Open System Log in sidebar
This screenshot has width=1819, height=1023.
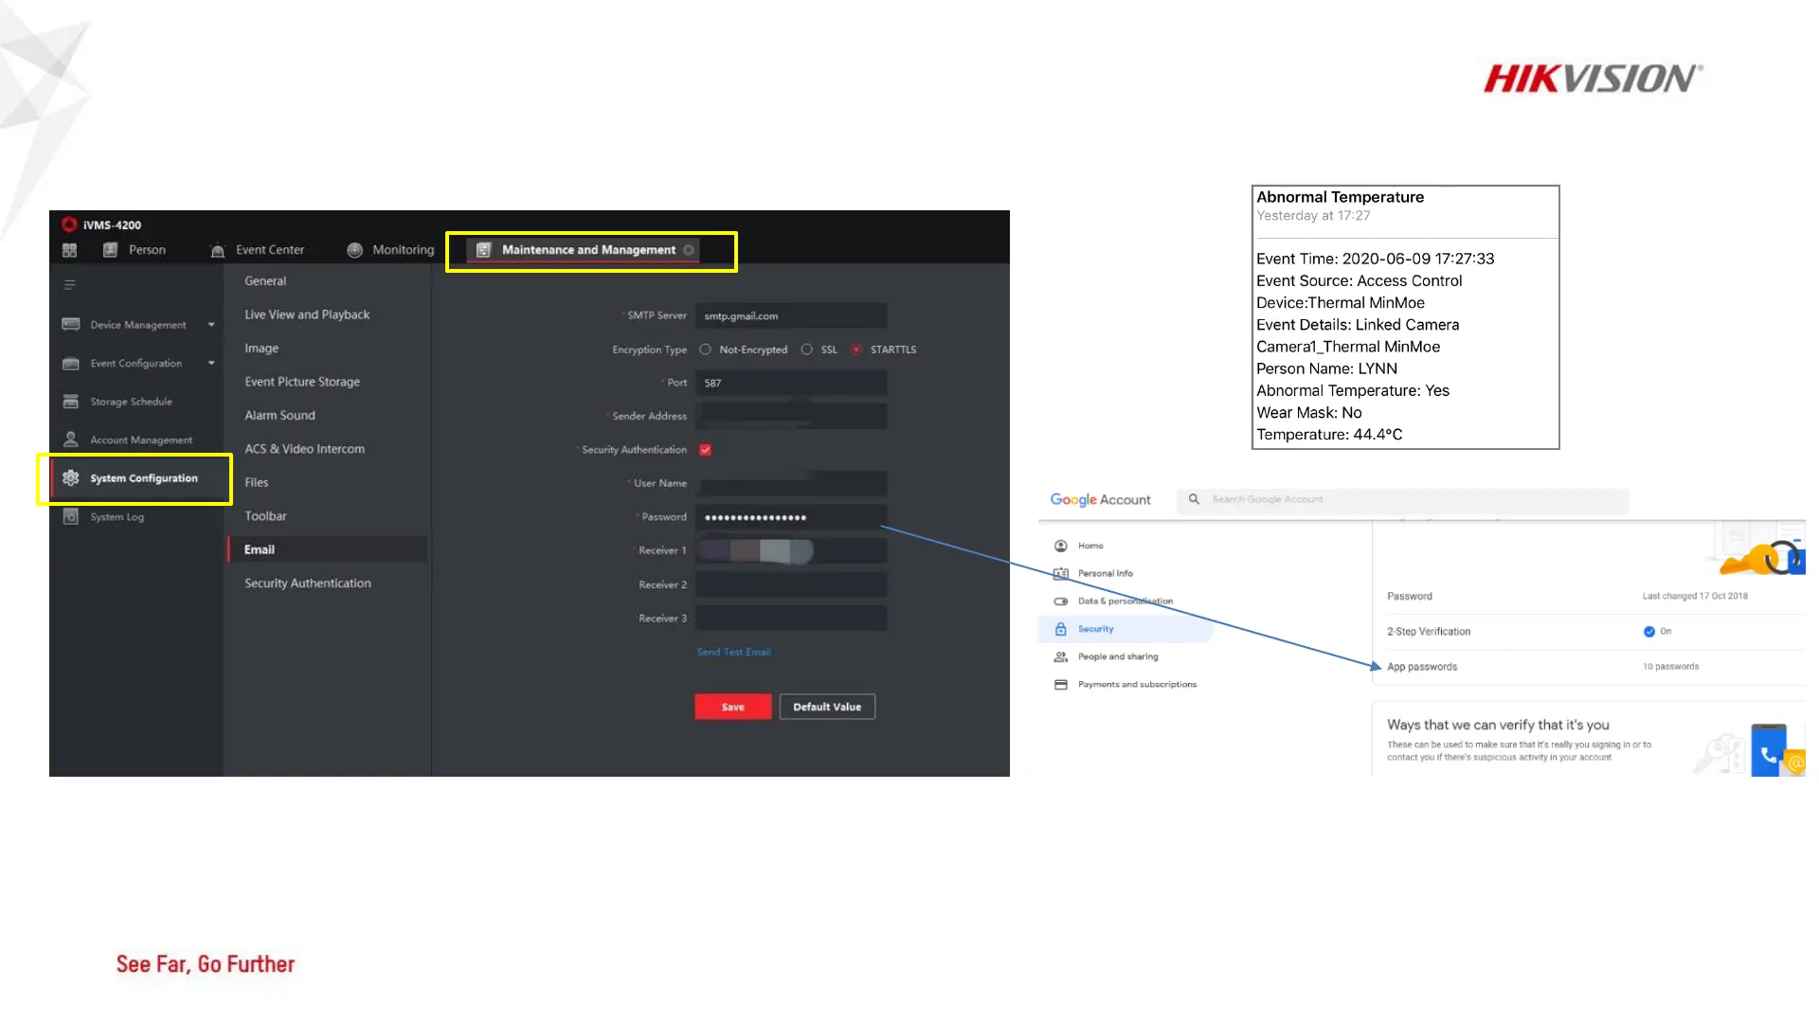coord(117,516)
